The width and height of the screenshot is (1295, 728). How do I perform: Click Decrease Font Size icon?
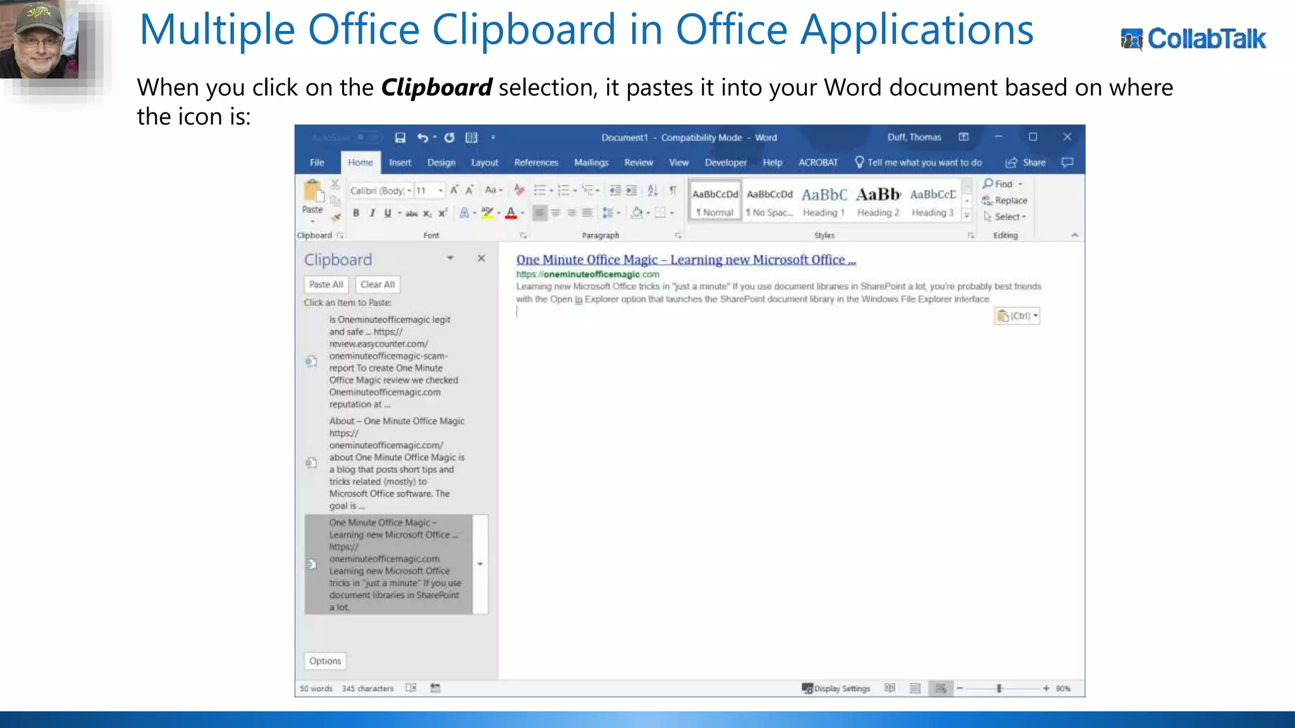469,190
